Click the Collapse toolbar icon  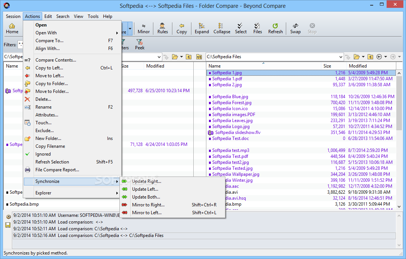[222, 28]
